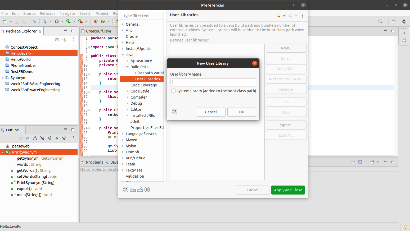Toggle Hide Static Members in Outline
The width and height of the screenshot is (410, 231).
point(49,138)
